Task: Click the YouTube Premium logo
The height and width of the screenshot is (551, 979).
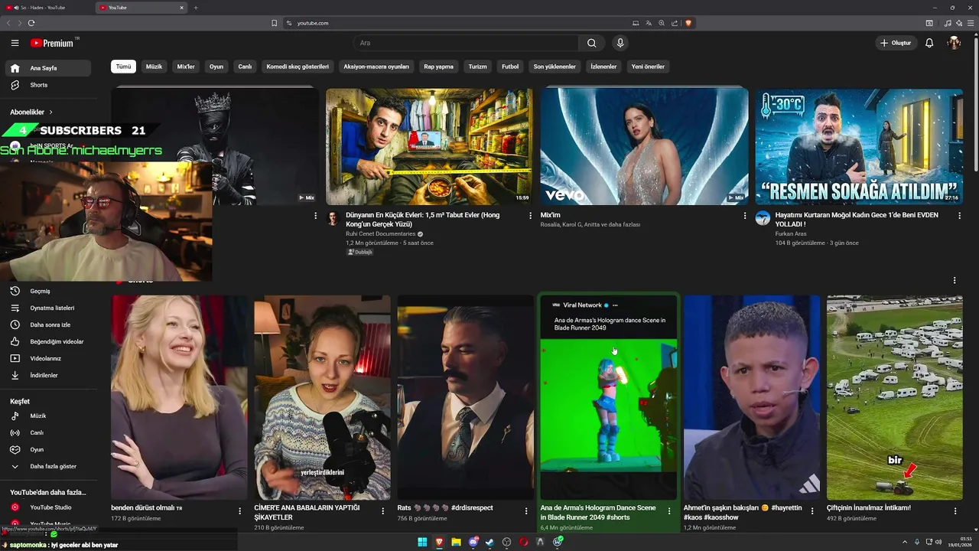Action: (x=52, y=43)
